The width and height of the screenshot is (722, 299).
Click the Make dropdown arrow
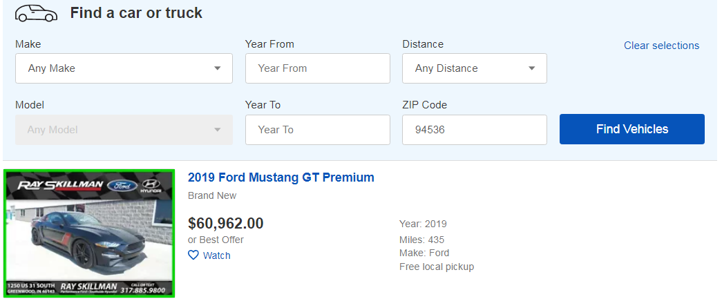coord(218,68)
